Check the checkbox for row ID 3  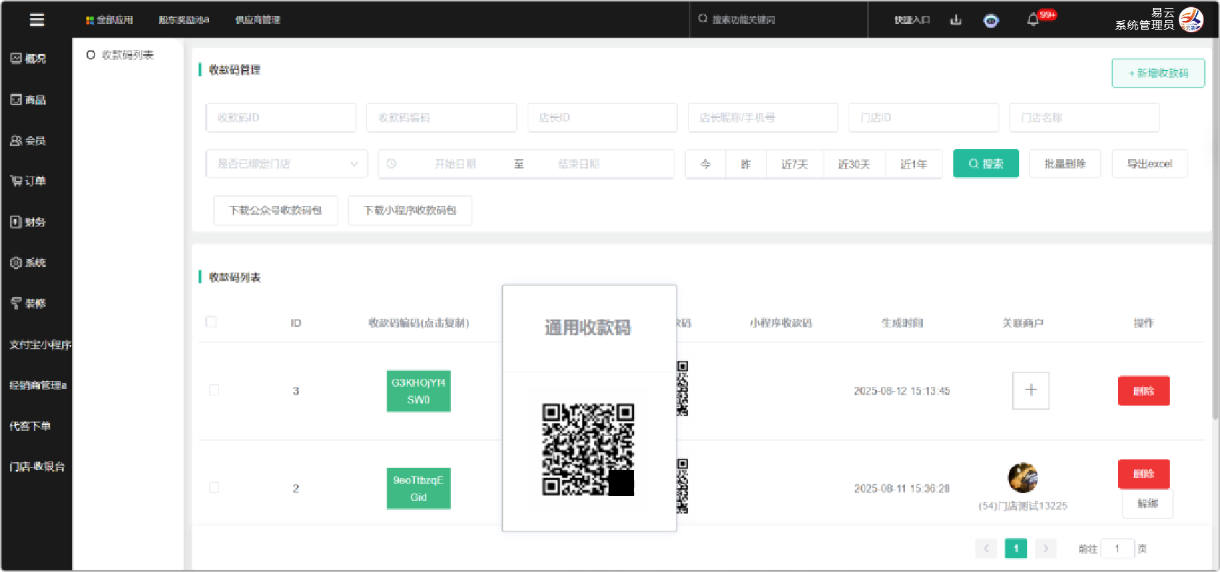(x=214, y=390)
